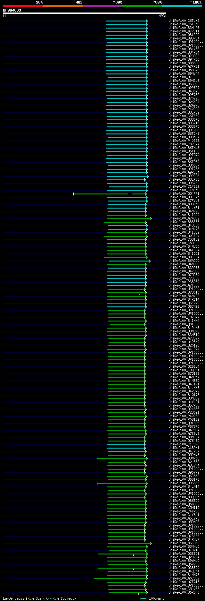Select hit label UniRef100_B4NPM7
205x601 pixels.
[x=184, y=377]
